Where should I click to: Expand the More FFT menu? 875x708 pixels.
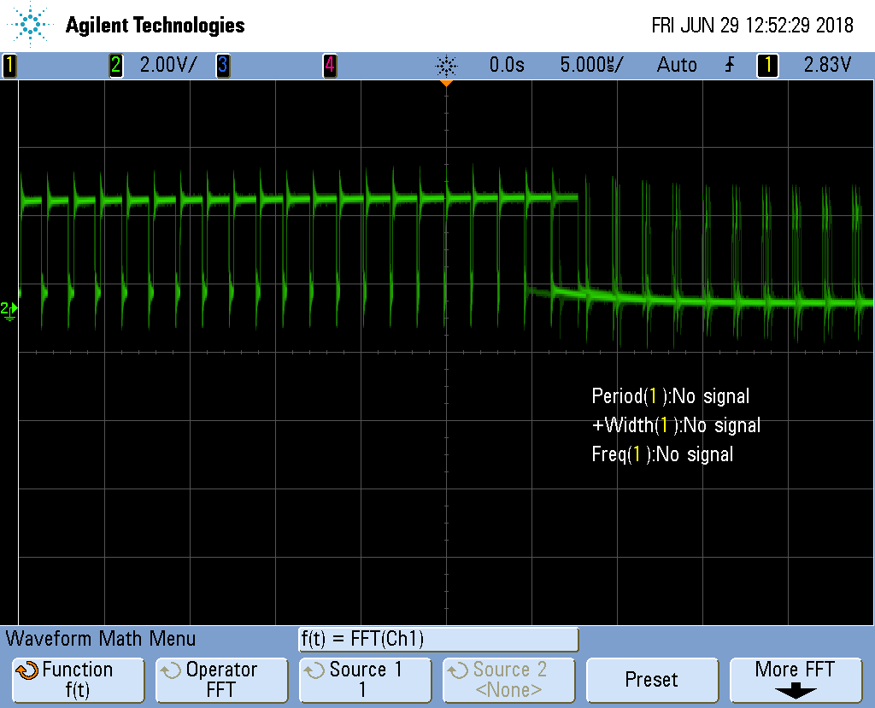click(796, 680)
